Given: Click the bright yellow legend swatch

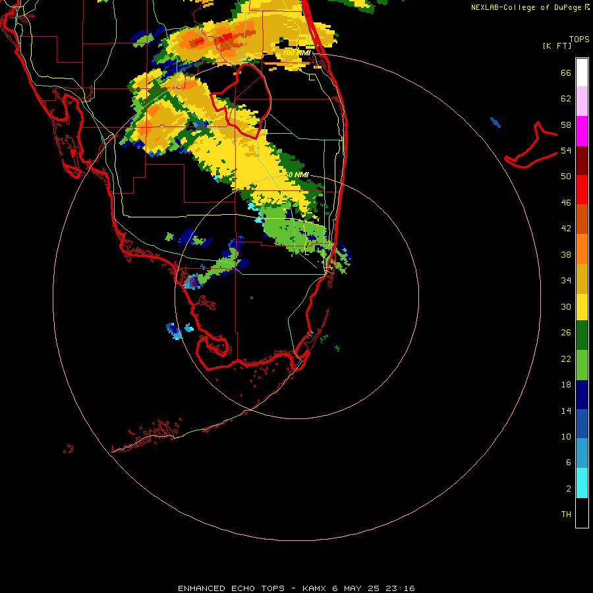Looking at the screenshot, I should [x=582, y=307].
